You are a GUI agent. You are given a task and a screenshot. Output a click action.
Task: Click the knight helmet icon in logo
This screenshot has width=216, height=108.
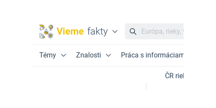pyautogui.click(x=42, y=28)
